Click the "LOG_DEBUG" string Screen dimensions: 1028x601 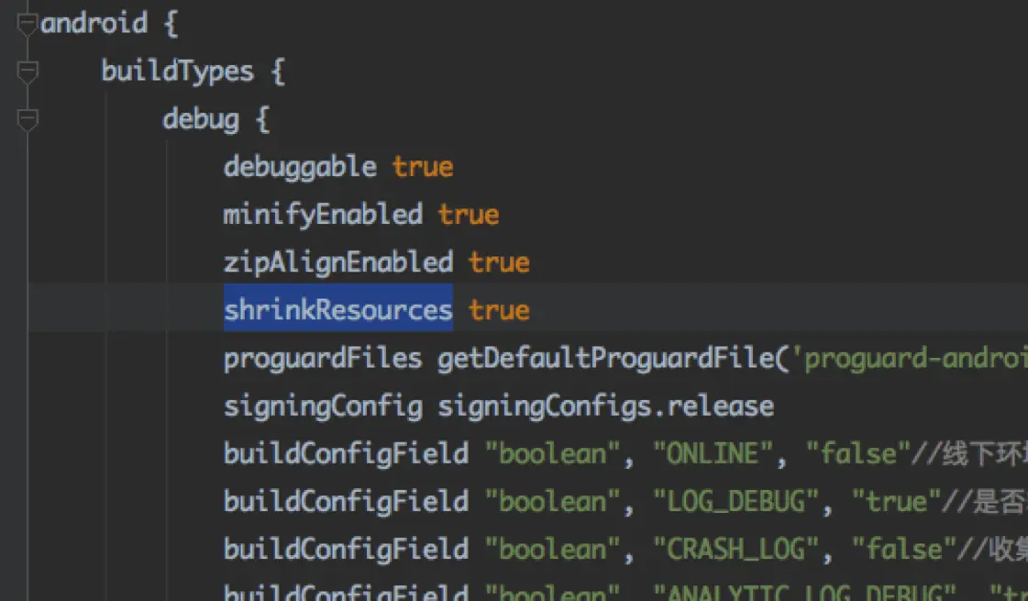point(736,502)
